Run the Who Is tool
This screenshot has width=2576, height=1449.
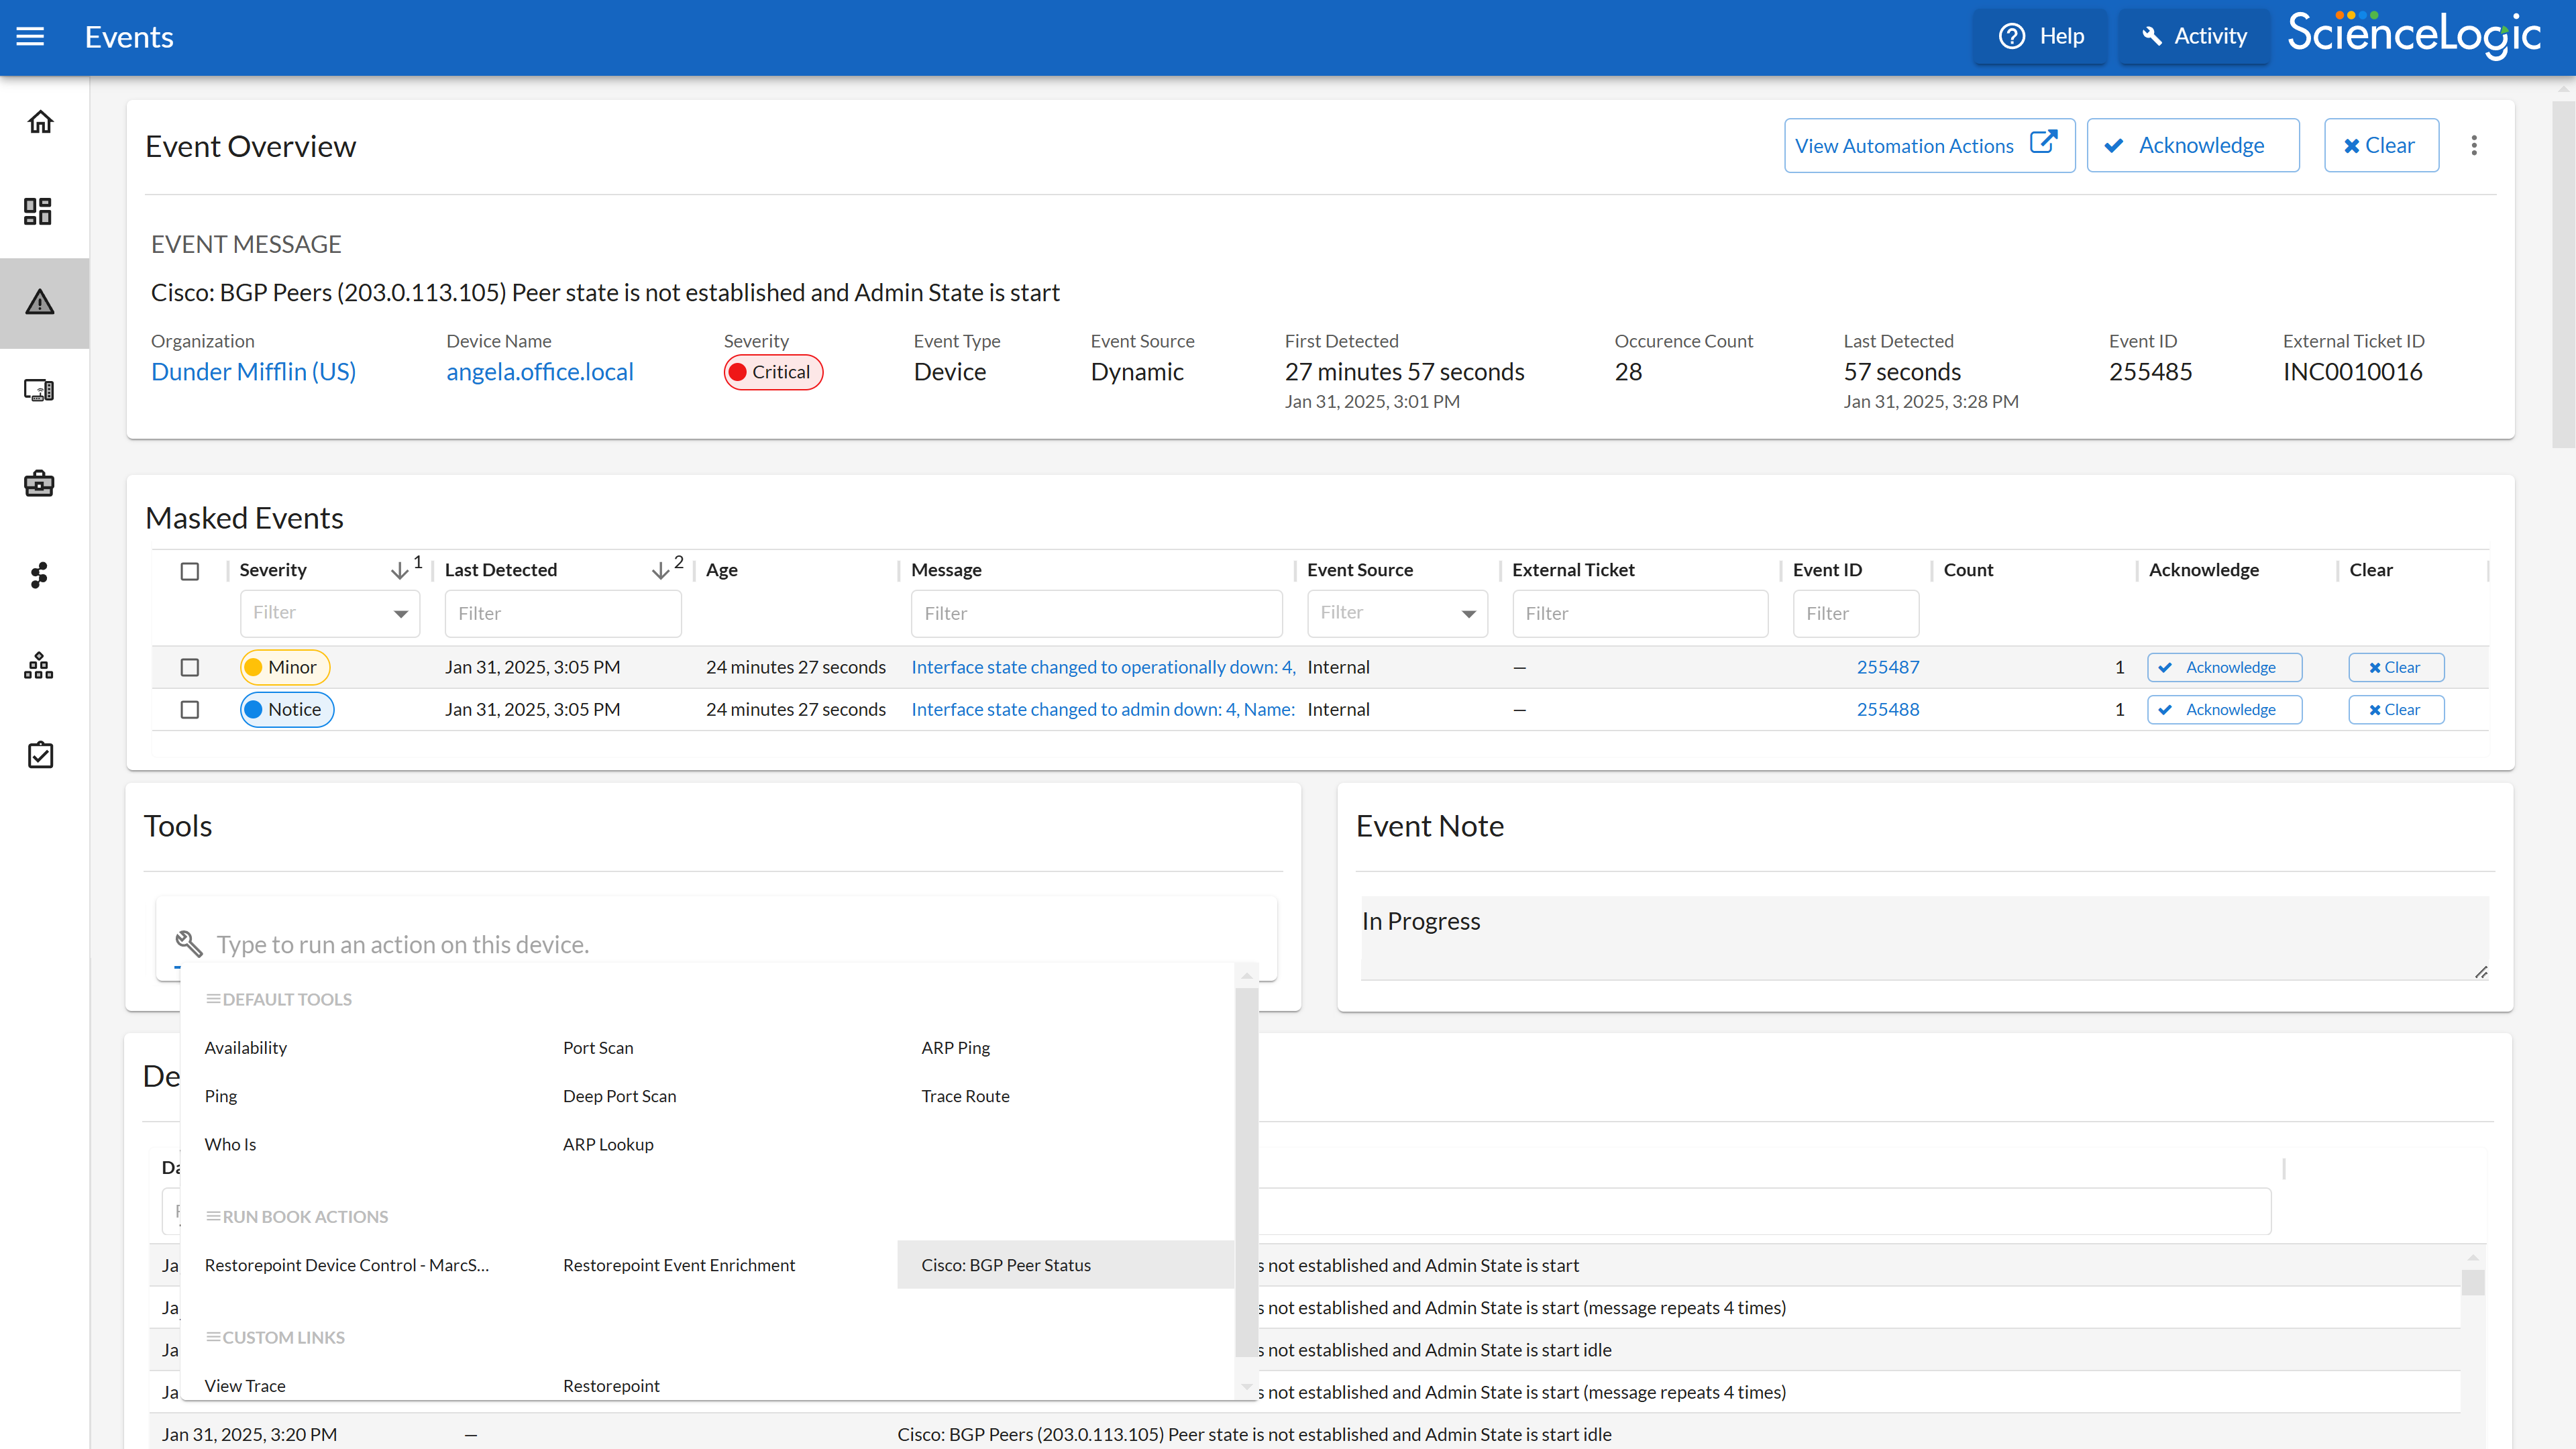230,1144
